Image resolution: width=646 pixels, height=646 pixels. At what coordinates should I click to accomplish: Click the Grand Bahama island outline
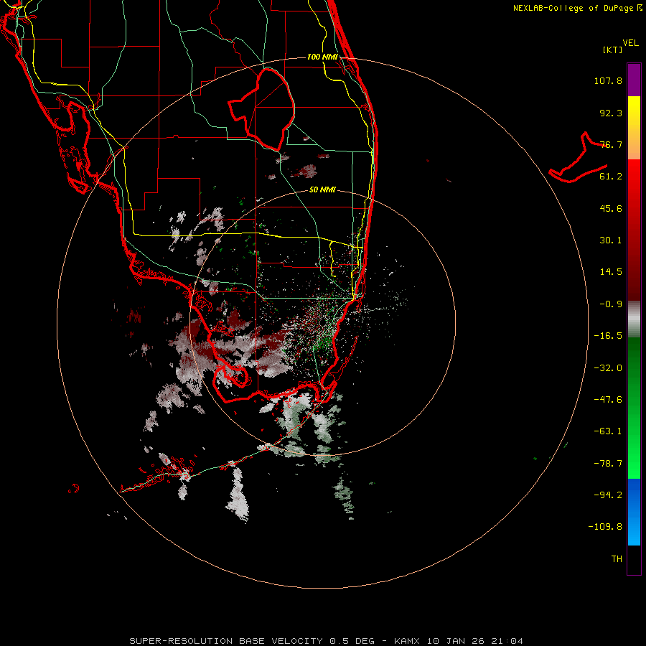click(578, 158)
